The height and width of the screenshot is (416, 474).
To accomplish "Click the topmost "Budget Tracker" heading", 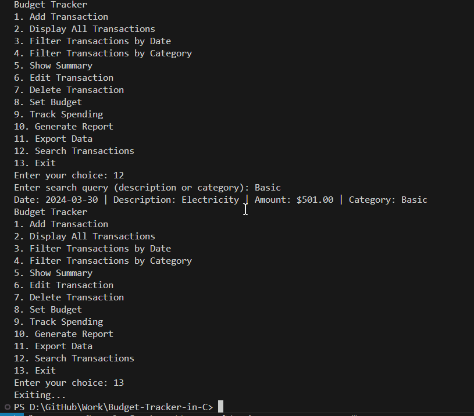I will tap(51, 5).
